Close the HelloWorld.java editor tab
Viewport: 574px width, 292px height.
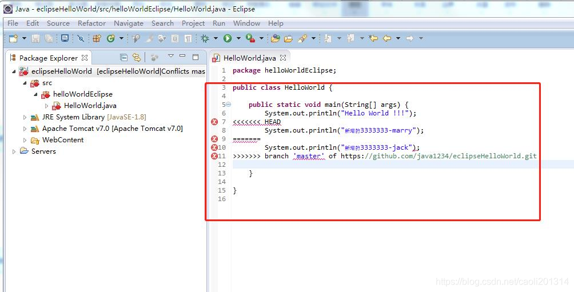coord(282,58)
